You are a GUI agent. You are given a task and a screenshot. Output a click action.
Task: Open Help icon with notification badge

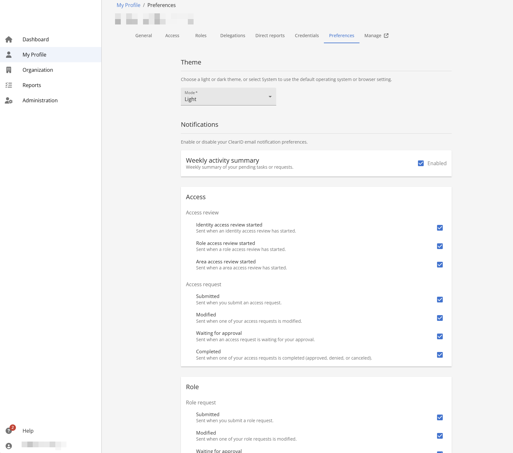9,431
